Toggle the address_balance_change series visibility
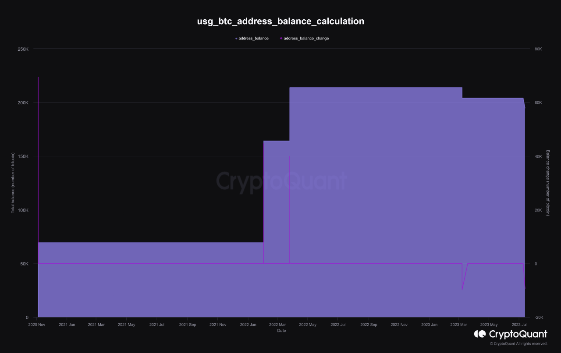The image size is (561, 353). click(x=305, y=38)
